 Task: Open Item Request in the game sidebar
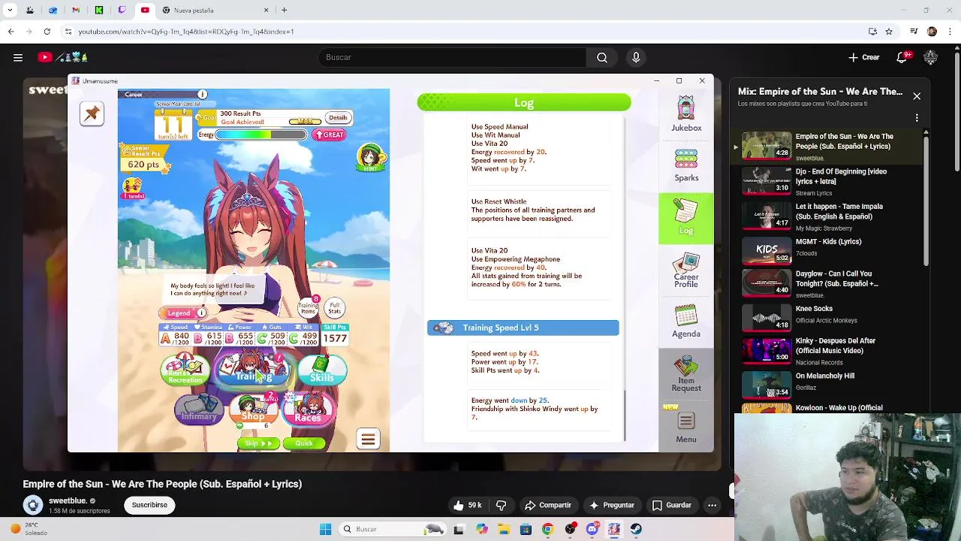point(685,373)
